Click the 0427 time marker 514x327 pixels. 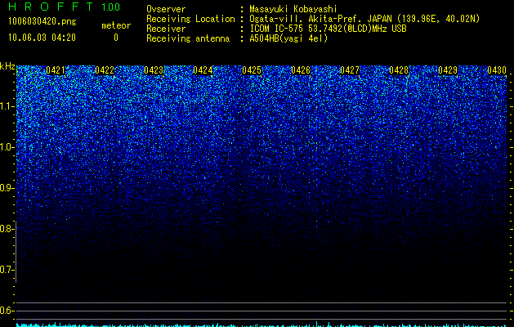point(350,70)
